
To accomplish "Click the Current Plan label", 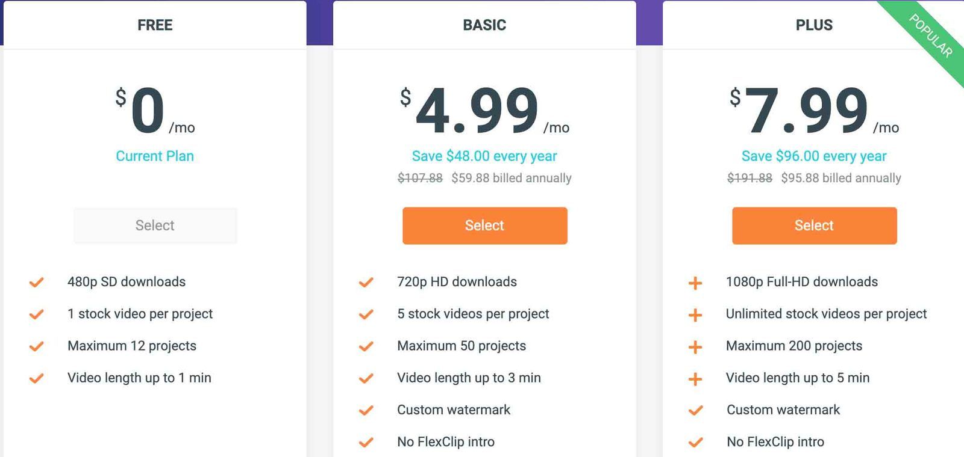I will [155, 156].
